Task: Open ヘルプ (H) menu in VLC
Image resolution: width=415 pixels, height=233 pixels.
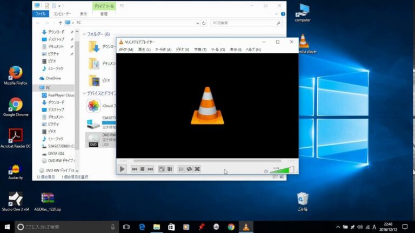Action: click(x=253, y=50)
